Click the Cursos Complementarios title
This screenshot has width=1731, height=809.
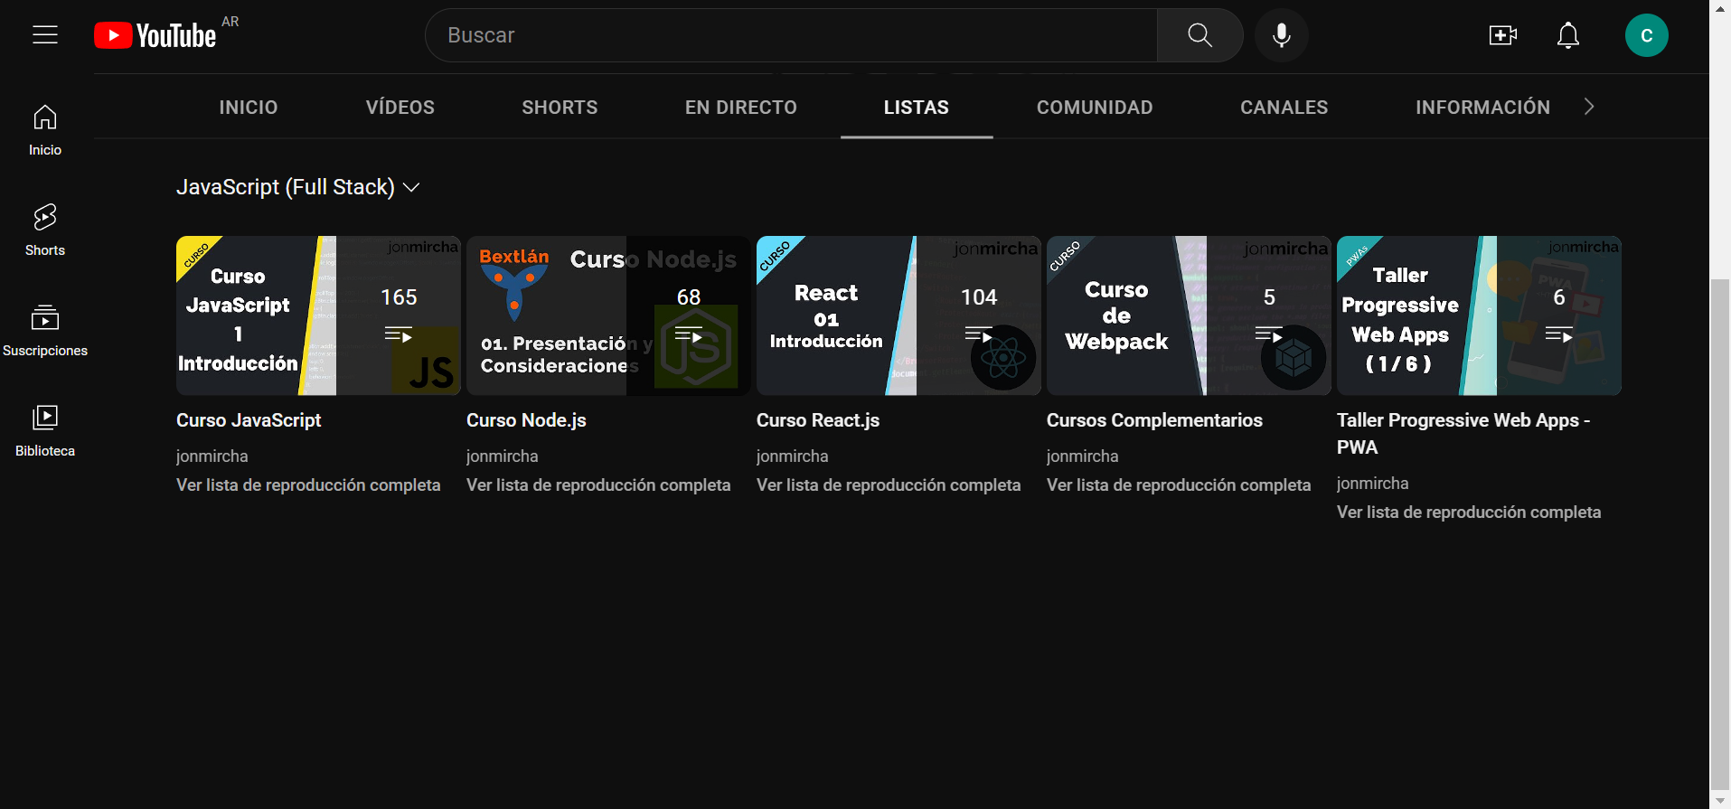coord(1154,420)
